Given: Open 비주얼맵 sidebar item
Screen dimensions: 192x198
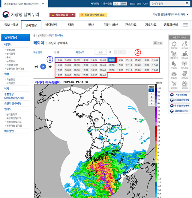Looking at the screenshot, I should pyautogui.click(x=9, y=131).
